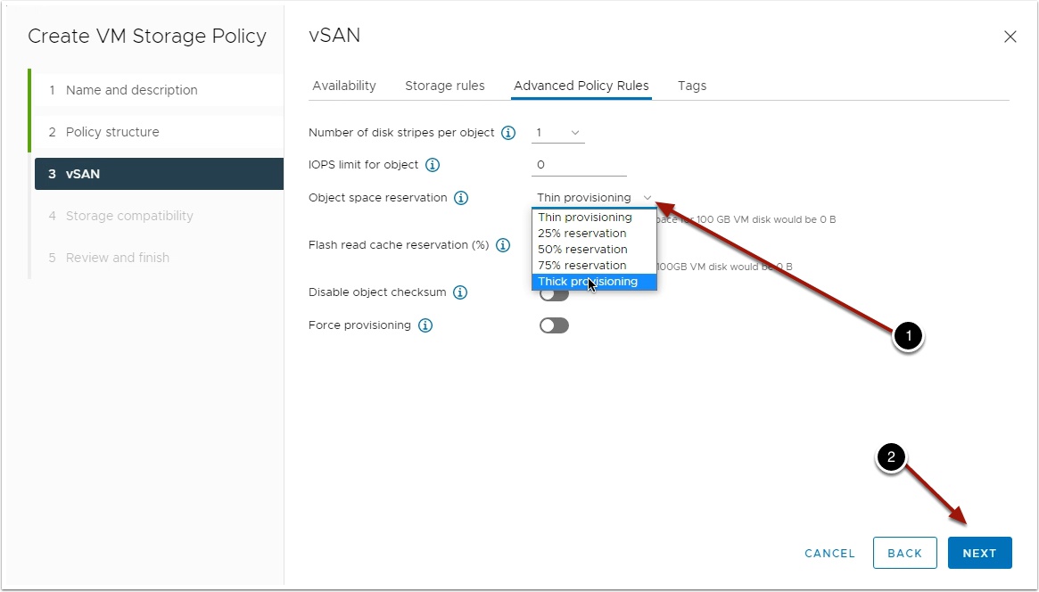Image resolution: width=1039 pixels, height=592 pixels.
Task: Open Number of disk stripes dropdown
Action: pyautogui.click(x=558, y=133)
